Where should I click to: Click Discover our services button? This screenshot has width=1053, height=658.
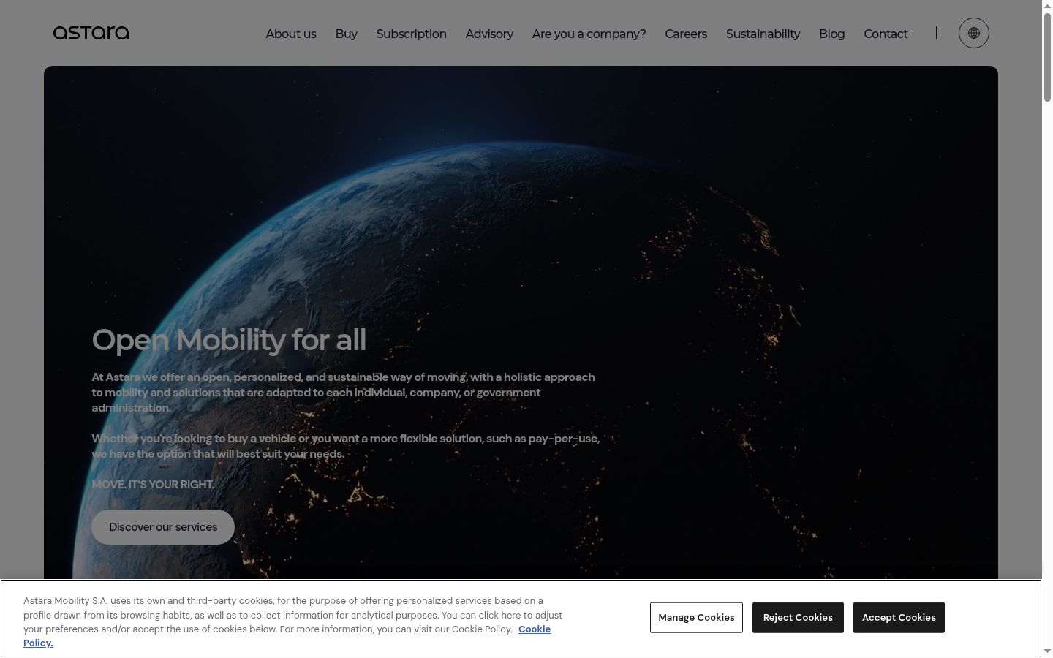pos(163,527)
